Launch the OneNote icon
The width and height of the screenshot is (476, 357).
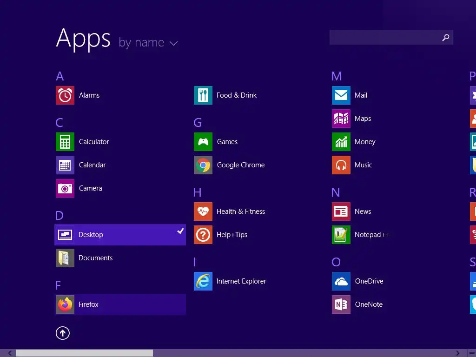(x=341, y=304)
